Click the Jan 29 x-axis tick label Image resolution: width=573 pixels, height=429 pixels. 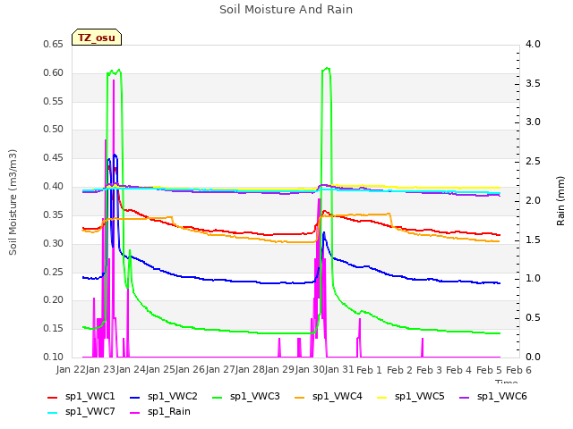279,369
